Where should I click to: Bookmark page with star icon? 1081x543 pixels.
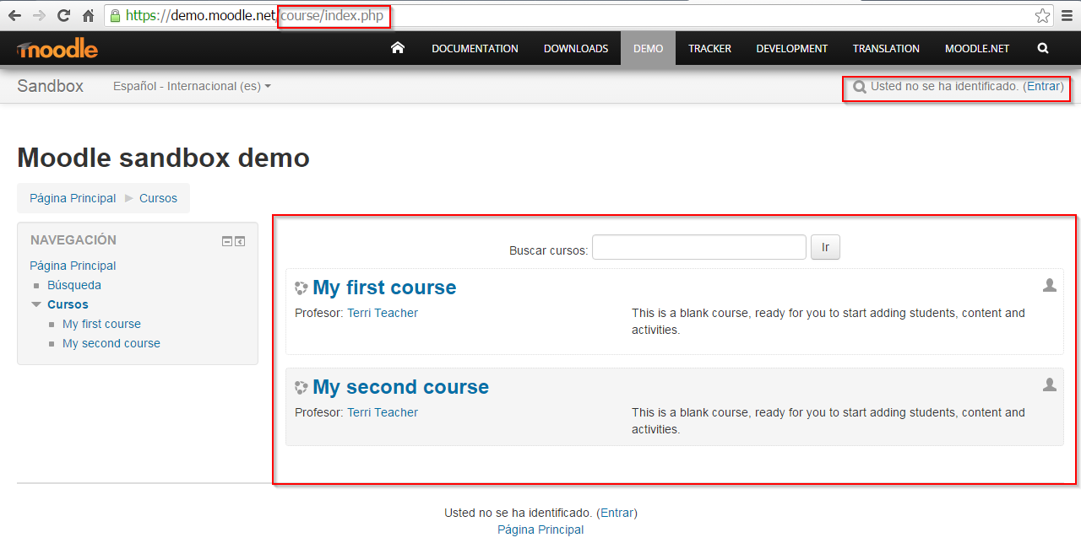coord(1043,15)
